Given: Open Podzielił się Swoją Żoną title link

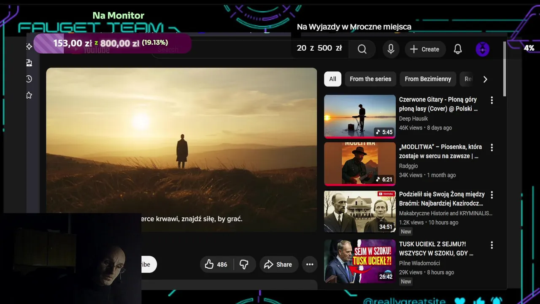Looking at the screenshot, I should point(442,199).
